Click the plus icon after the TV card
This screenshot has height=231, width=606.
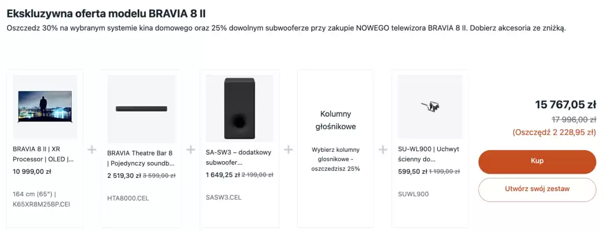[91, 150]
